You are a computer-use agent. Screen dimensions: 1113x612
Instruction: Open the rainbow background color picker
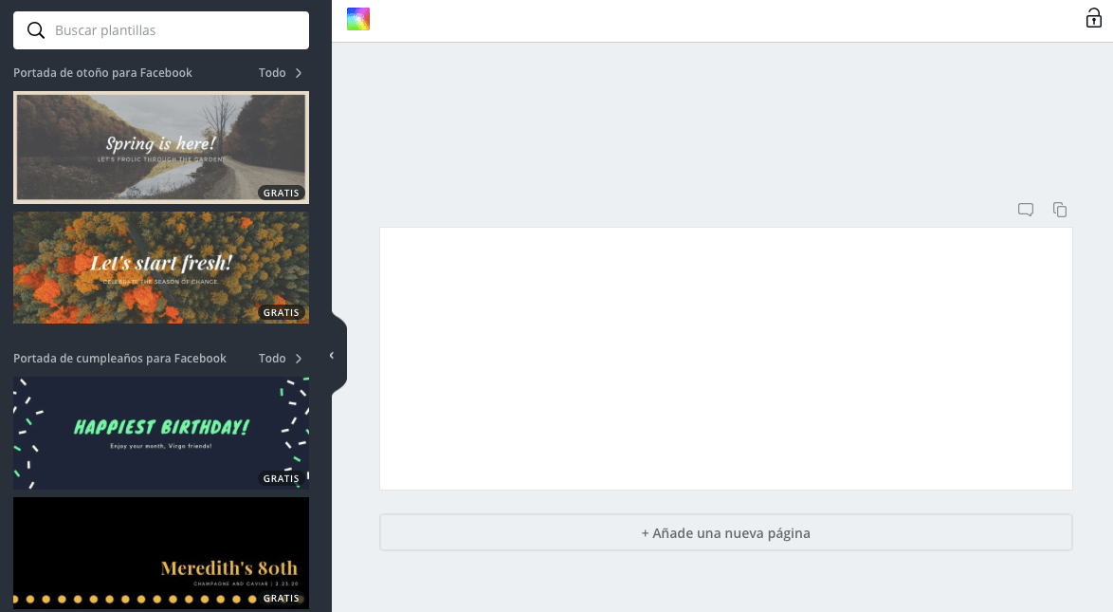tap(358, 19)
